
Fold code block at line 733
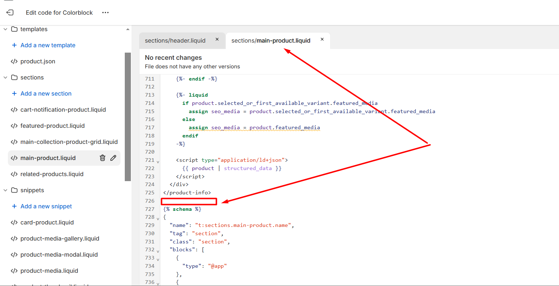click(x=158, y=259)
